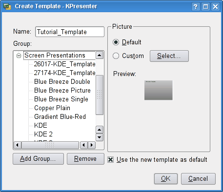
Task: Click the title bar help question mark
Action: pyautogui.click(x=196, y=7)
